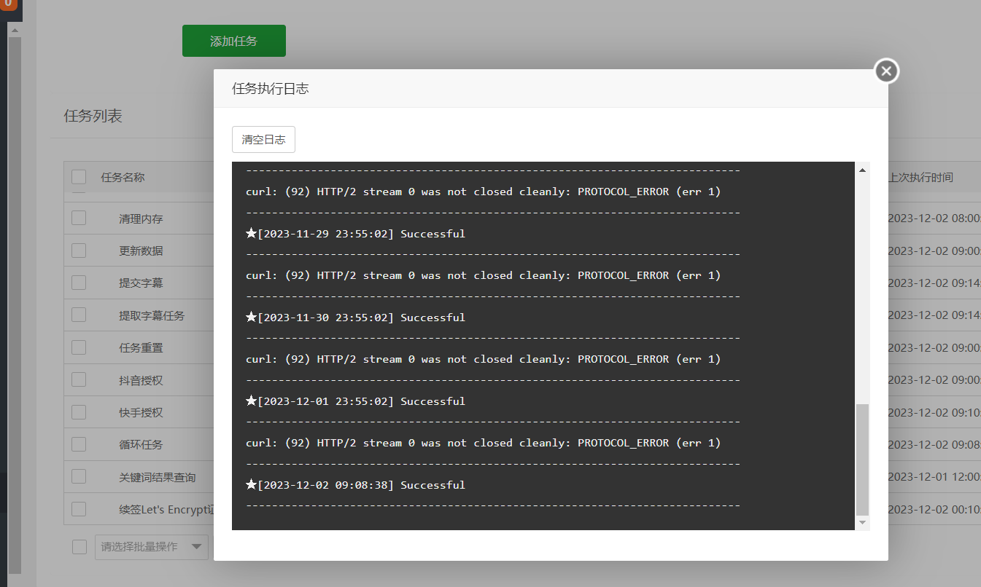The height and width of the screenshot is (587, 981).
Task: Check the 循环任务 task checkbox
Action: 79,444
